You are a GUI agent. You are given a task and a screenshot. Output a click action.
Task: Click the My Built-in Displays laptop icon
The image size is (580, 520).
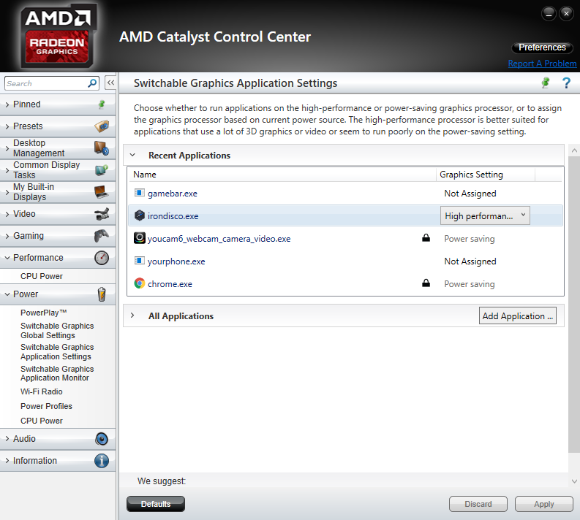coord(102,191)
